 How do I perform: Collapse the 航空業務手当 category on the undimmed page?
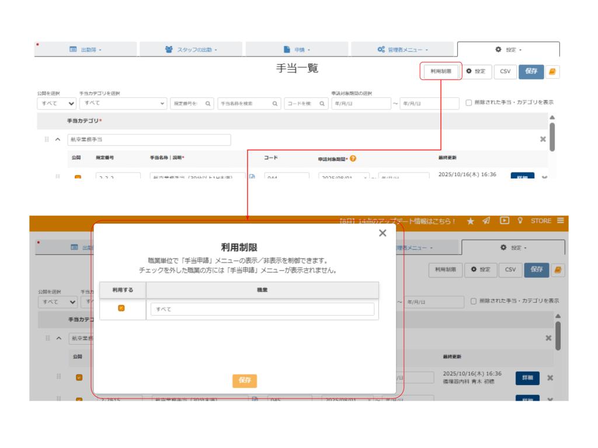click(x=58, y=139)
